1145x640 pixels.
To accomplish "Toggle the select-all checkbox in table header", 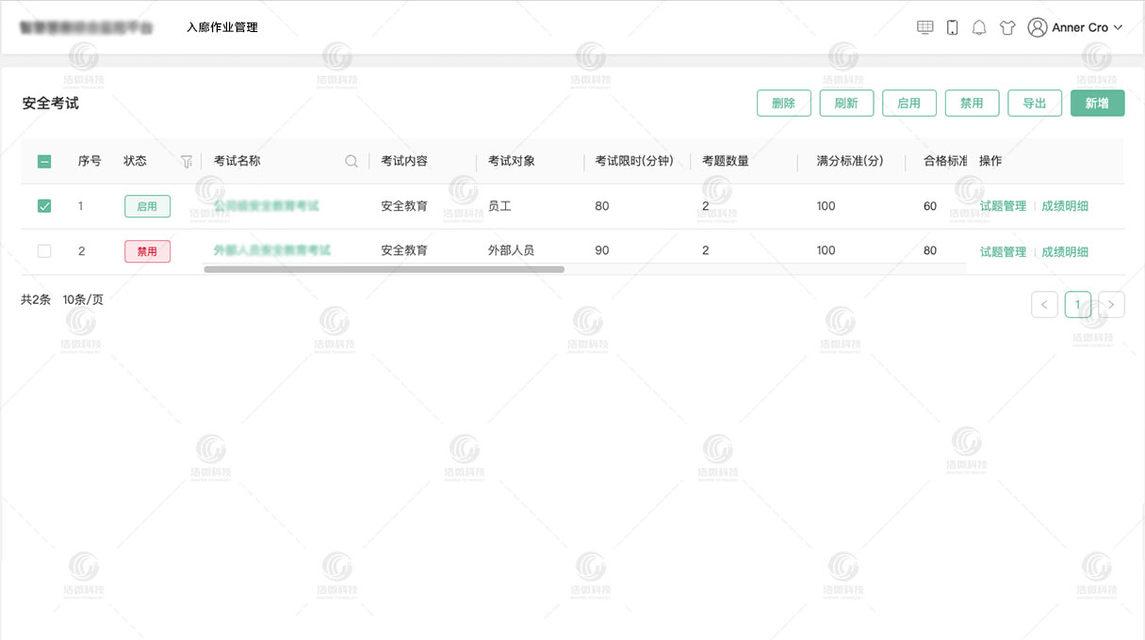I will (43, 161).
